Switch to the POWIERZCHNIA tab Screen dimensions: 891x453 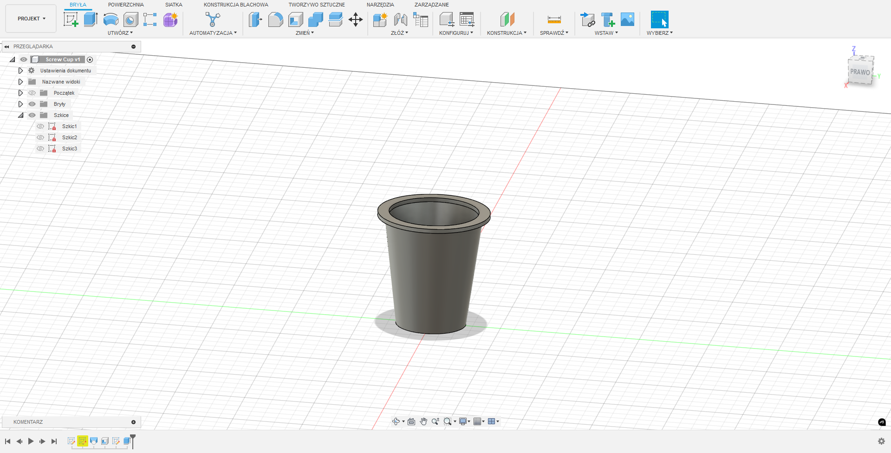[126, 5]
